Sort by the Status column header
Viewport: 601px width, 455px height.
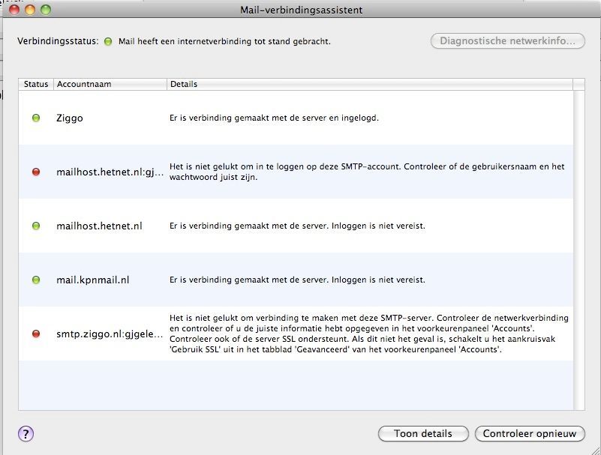point(36,84)
